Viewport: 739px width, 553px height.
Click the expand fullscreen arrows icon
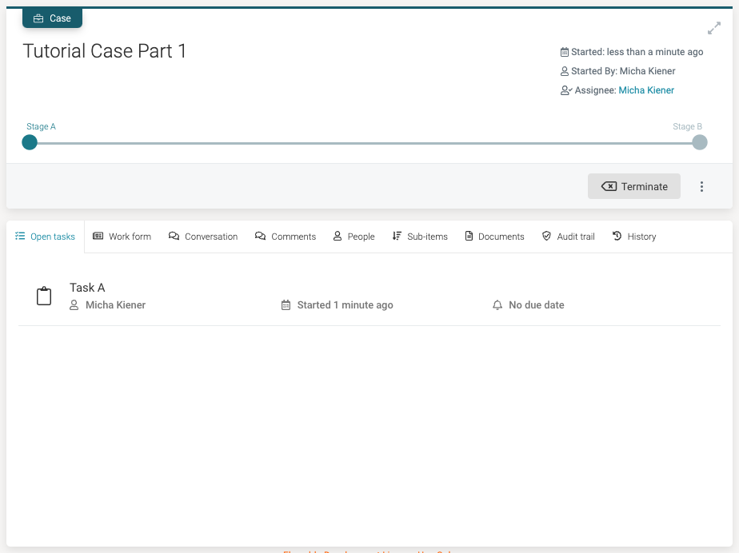(714, 29)
